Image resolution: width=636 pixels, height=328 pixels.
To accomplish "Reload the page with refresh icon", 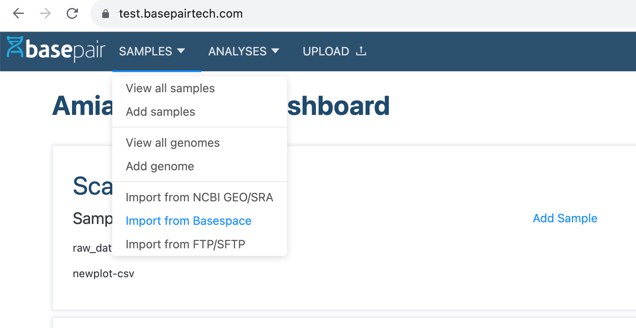I will (x=72, y=14).
